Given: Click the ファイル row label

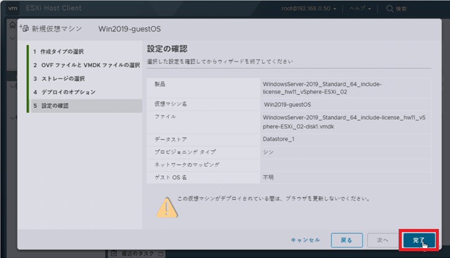Looking at the screenshot, I should [x=165, y=117].
